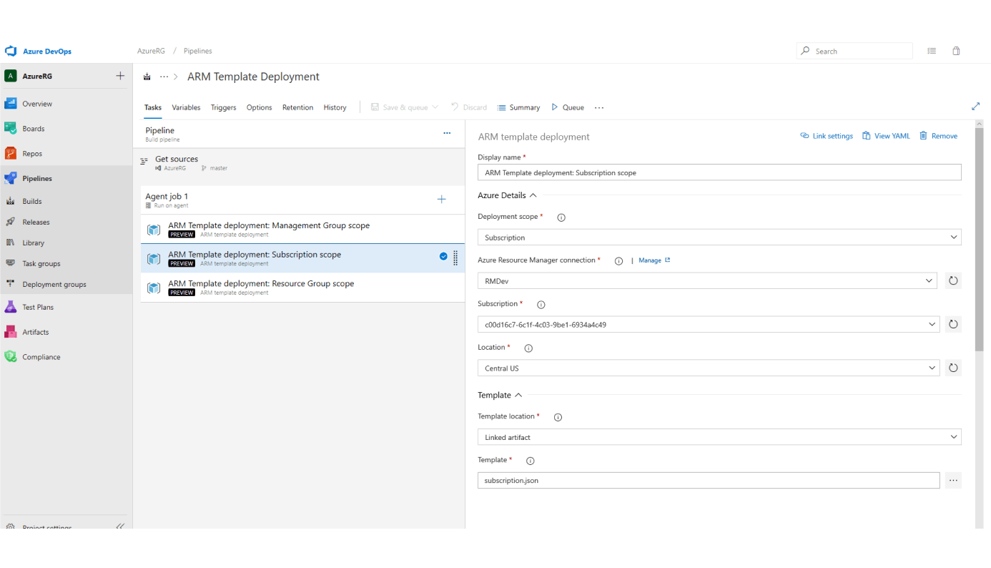
Task: Add a task to Agent job 1
Action: (441, 200)
